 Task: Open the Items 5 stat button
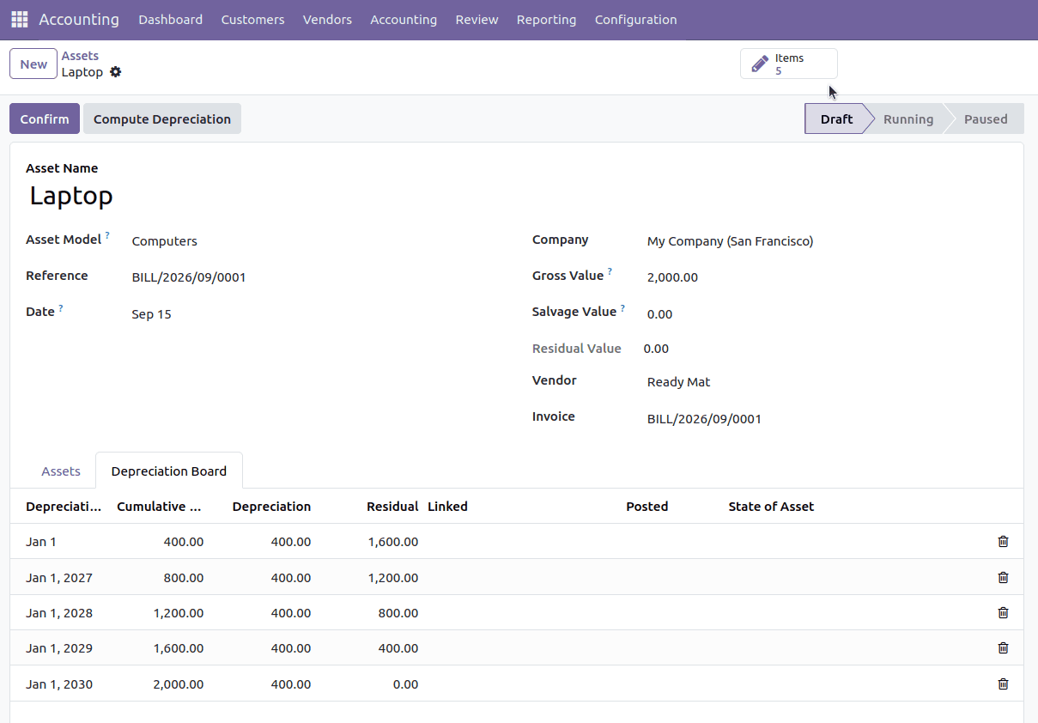click(x=789, y=64)
